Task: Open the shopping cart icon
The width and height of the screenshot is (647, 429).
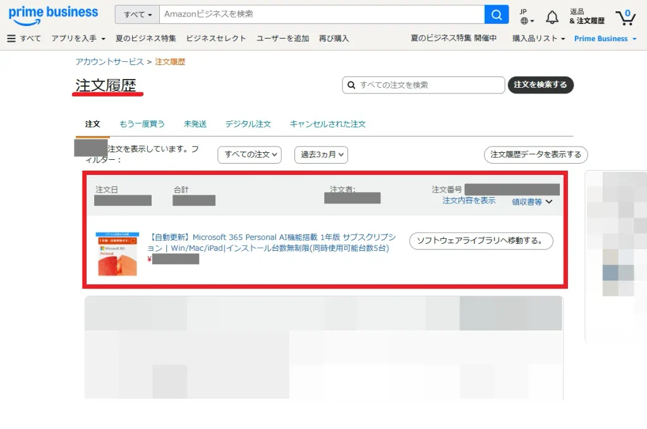Action: 626,17
